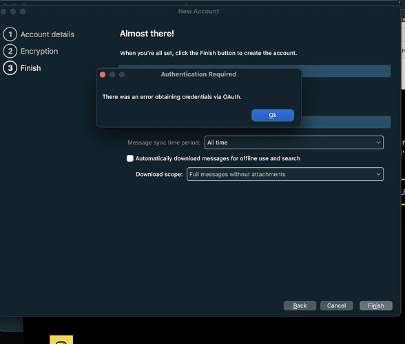Select the Finish step label in sidebar

tap(30, 68)
